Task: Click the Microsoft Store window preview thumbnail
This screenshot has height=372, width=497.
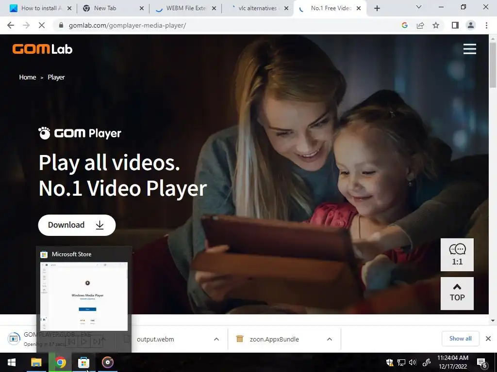Action: [x=83, y=296]
